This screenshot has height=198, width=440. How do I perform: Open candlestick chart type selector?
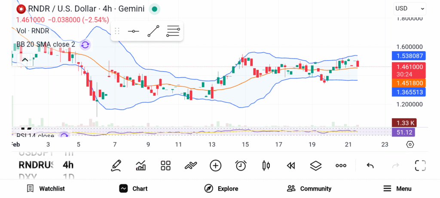266,165
